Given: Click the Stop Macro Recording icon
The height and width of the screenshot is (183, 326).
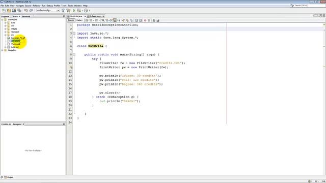Looking at the screenshot, I should pyautogui.click(x=149, y=20).
